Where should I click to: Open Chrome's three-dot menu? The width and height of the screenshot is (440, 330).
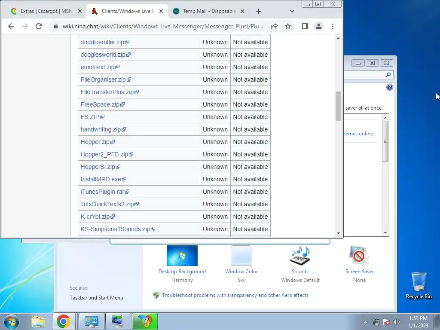click(333, 26)
